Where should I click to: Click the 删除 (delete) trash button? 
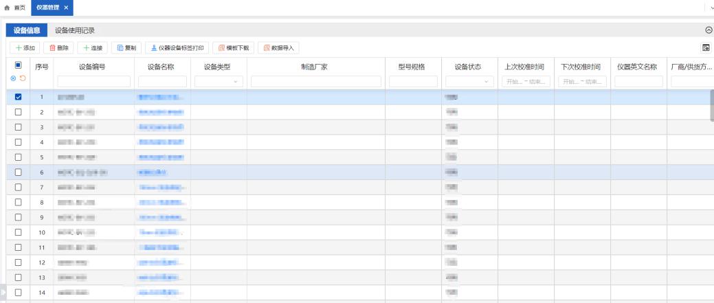(58, 48)
